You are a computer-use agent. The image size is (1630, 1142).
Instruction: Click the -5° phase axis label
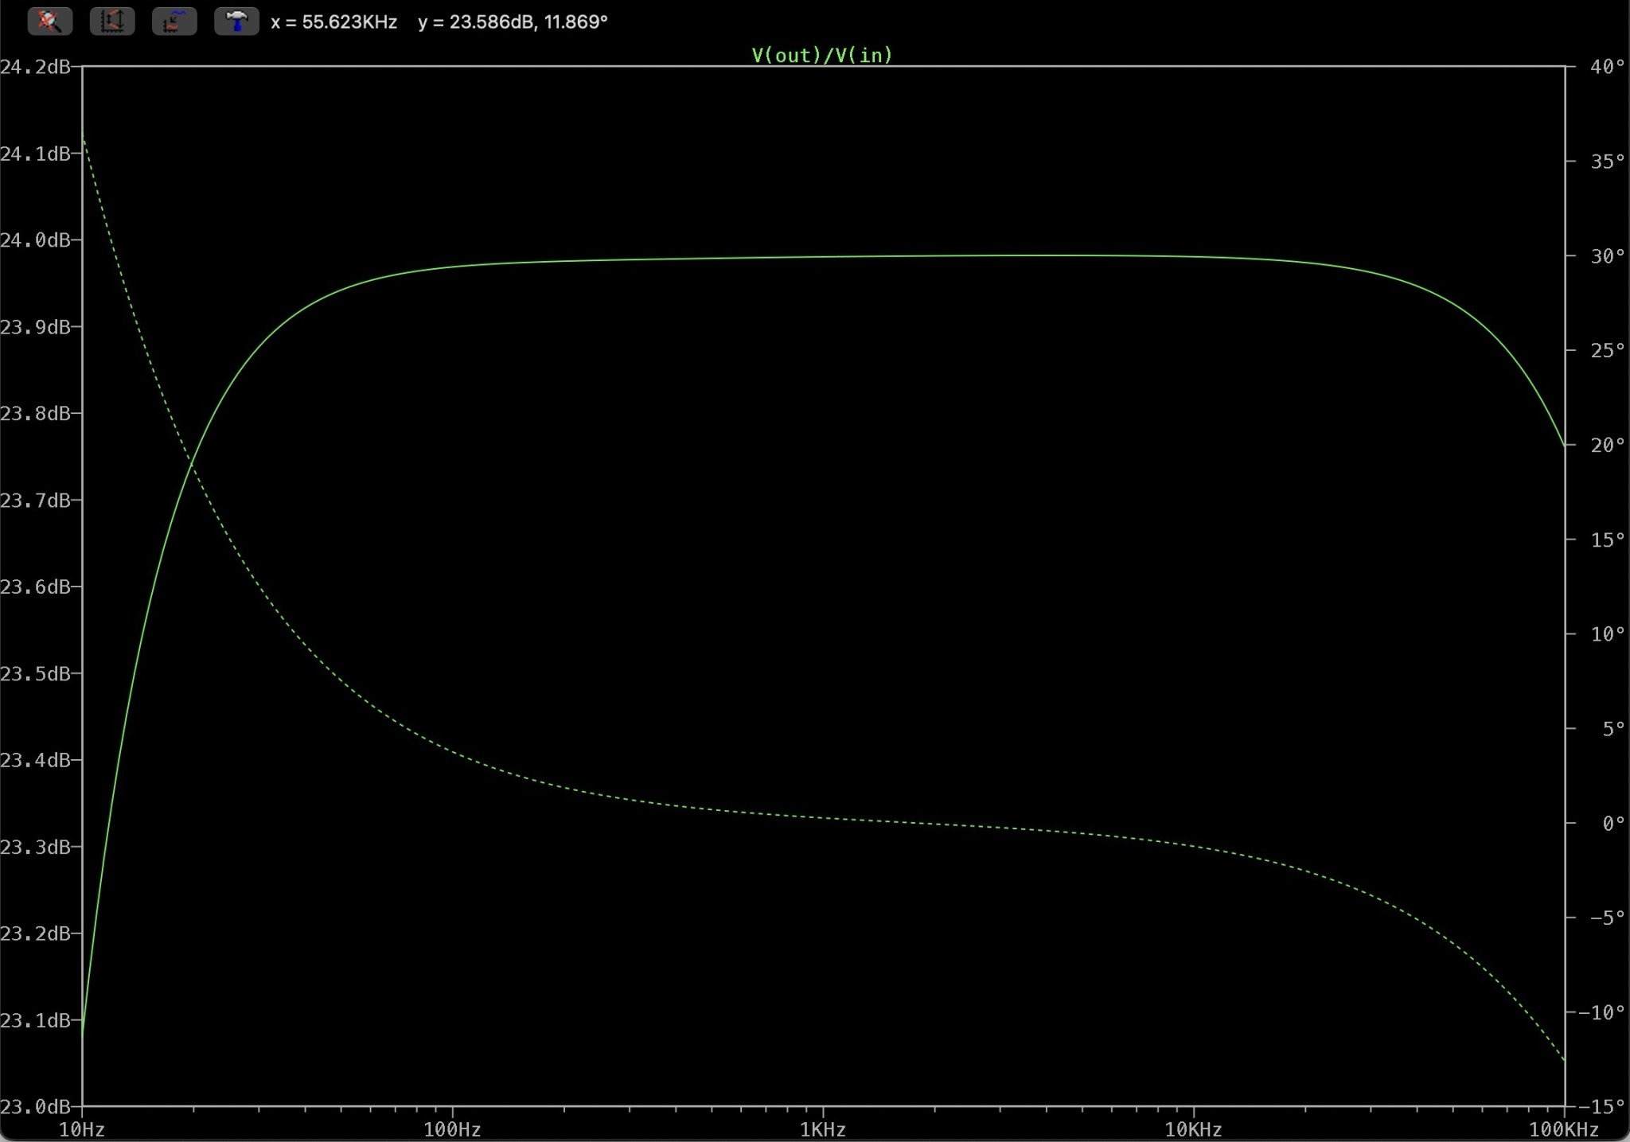(x=1607, y=918)
